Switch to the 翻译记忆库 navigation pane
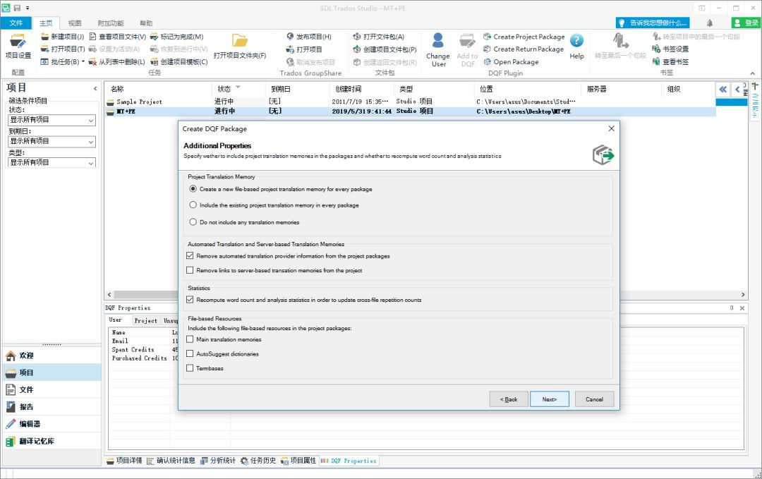This screenshot has width=762, height=479. point(37,442)
